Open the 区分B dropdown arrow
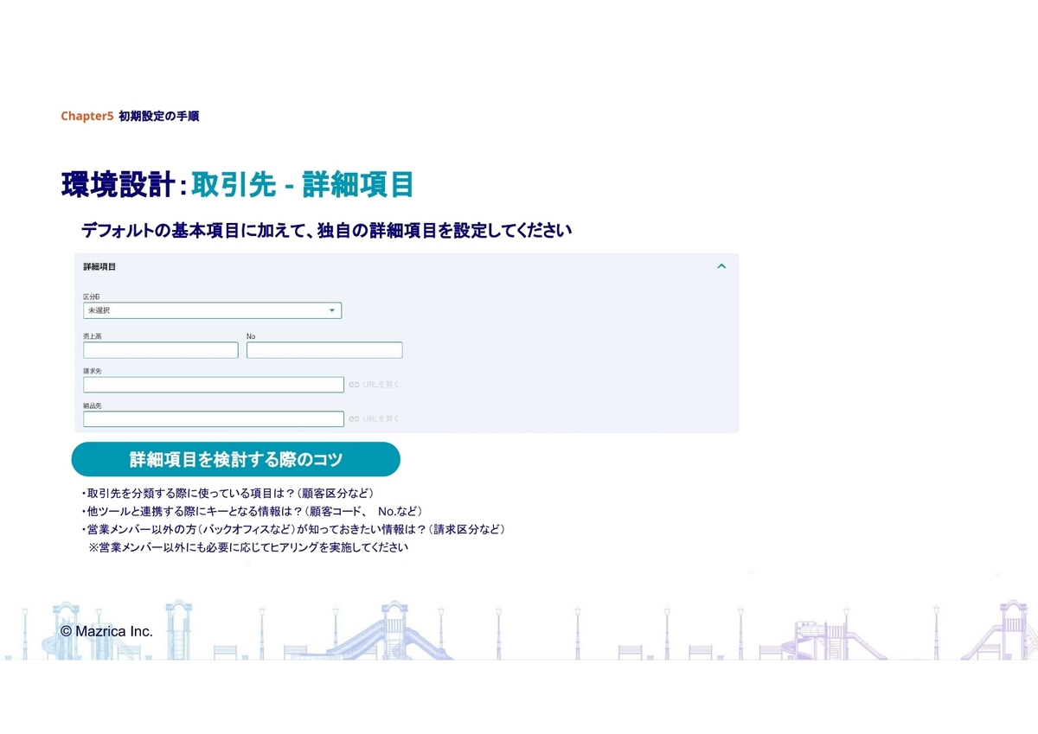1038x734 pixels. pyautogui.click(x=331, y=310)
